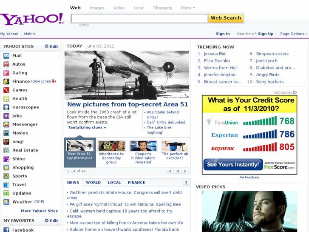Select the Local search tab
The width and height of the screenshot is (309, 232).
[139, 8]
